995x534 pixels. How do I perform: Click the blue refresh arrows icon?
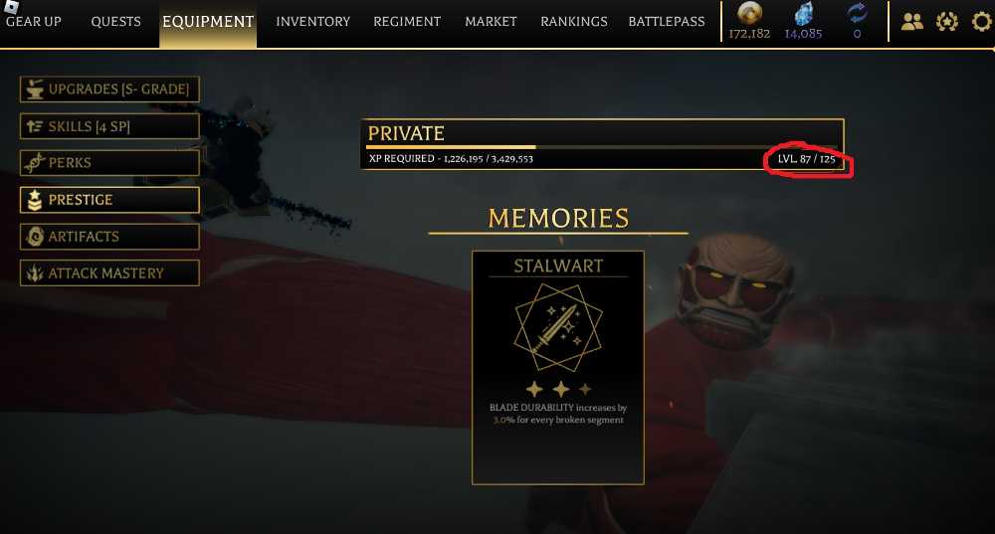coord(858,13)
